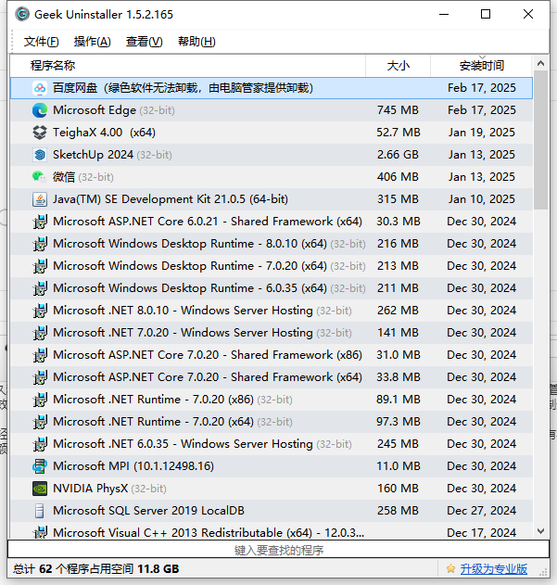Click .NET 8.0.10 Windows Server Hosting icon
The image size is (557, 585).
click(40, 311)
